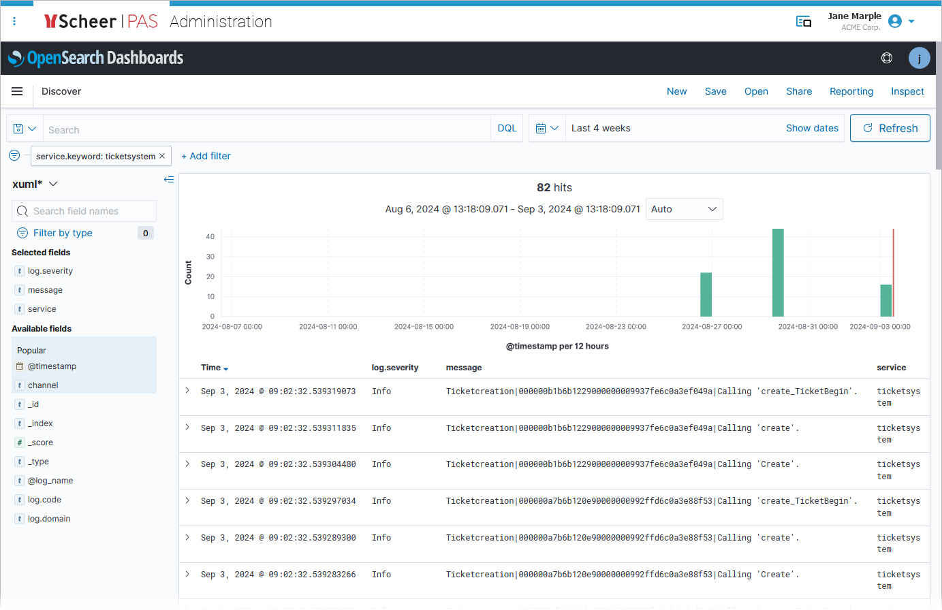Open the navigation hamburger menu

coord(16,91)
